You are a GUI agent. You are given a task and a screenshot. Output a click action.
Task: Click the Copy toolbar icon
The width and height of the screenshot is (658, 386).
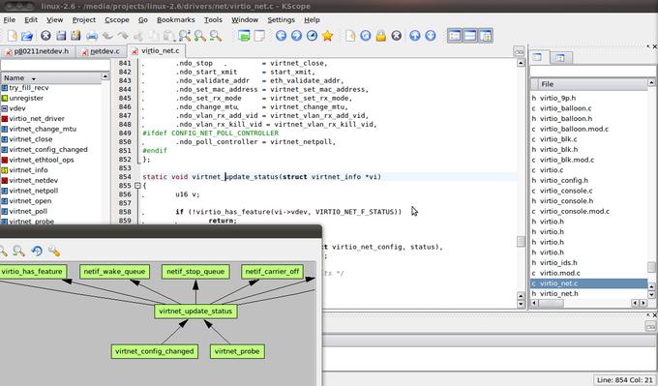pos(154,36)
